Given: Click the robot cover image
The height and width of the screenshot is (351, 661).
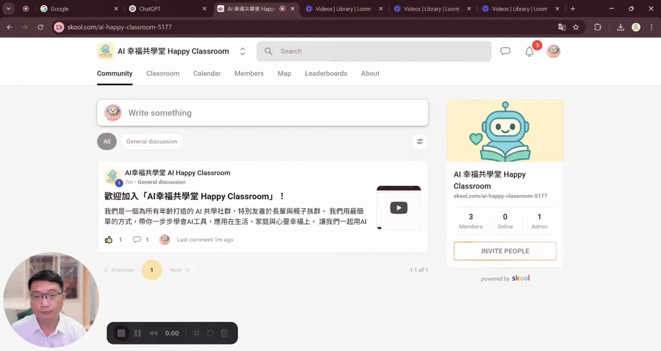Looking at the screenshot, I should point(505,131).
